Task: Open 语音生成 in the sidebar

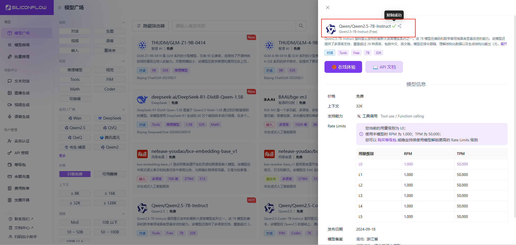Action: coord(22,117)
